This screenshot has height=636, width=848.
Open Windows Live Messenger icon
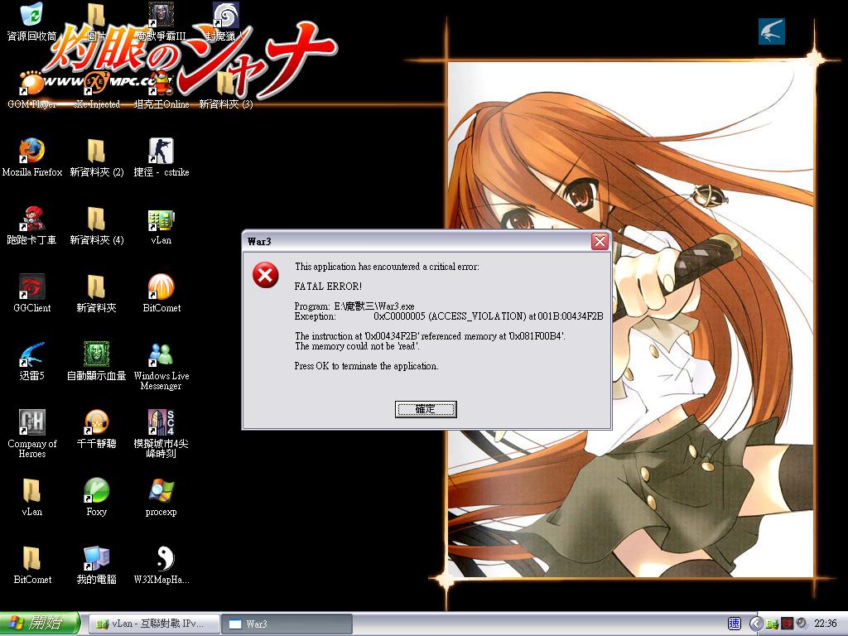[x=161, y=355]
